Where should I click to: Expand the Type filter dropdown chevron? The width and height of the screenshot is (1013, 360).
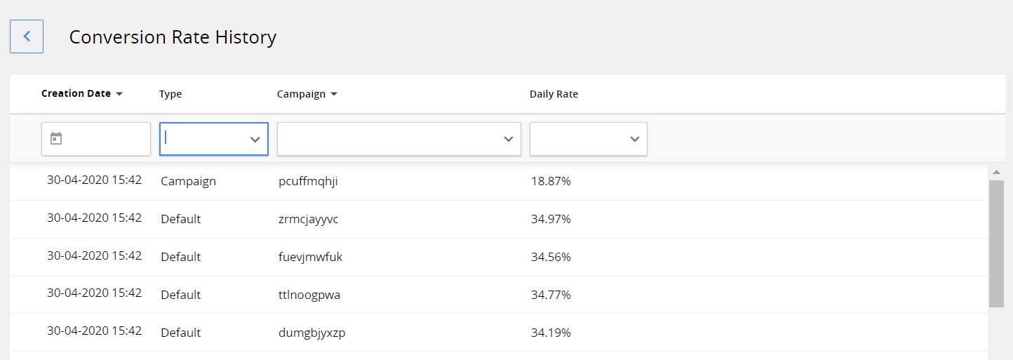[255, 140]
